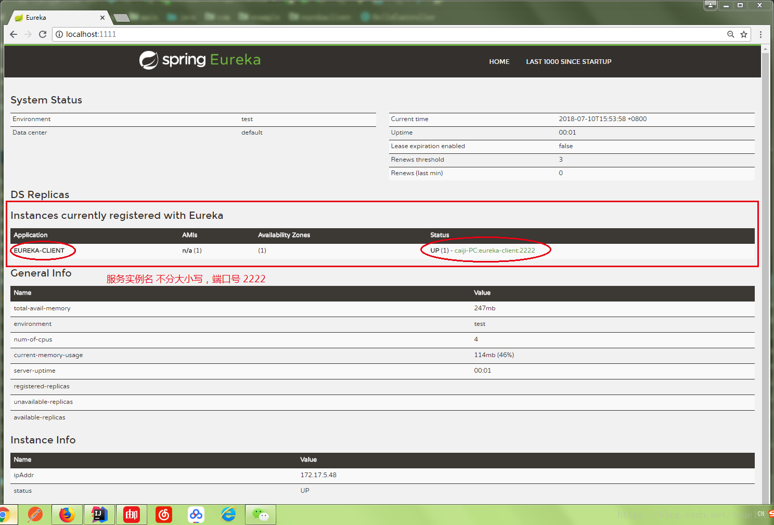Click the Renews threshold row label
Viewport: 774px width, 525px height.
point(417,160)
